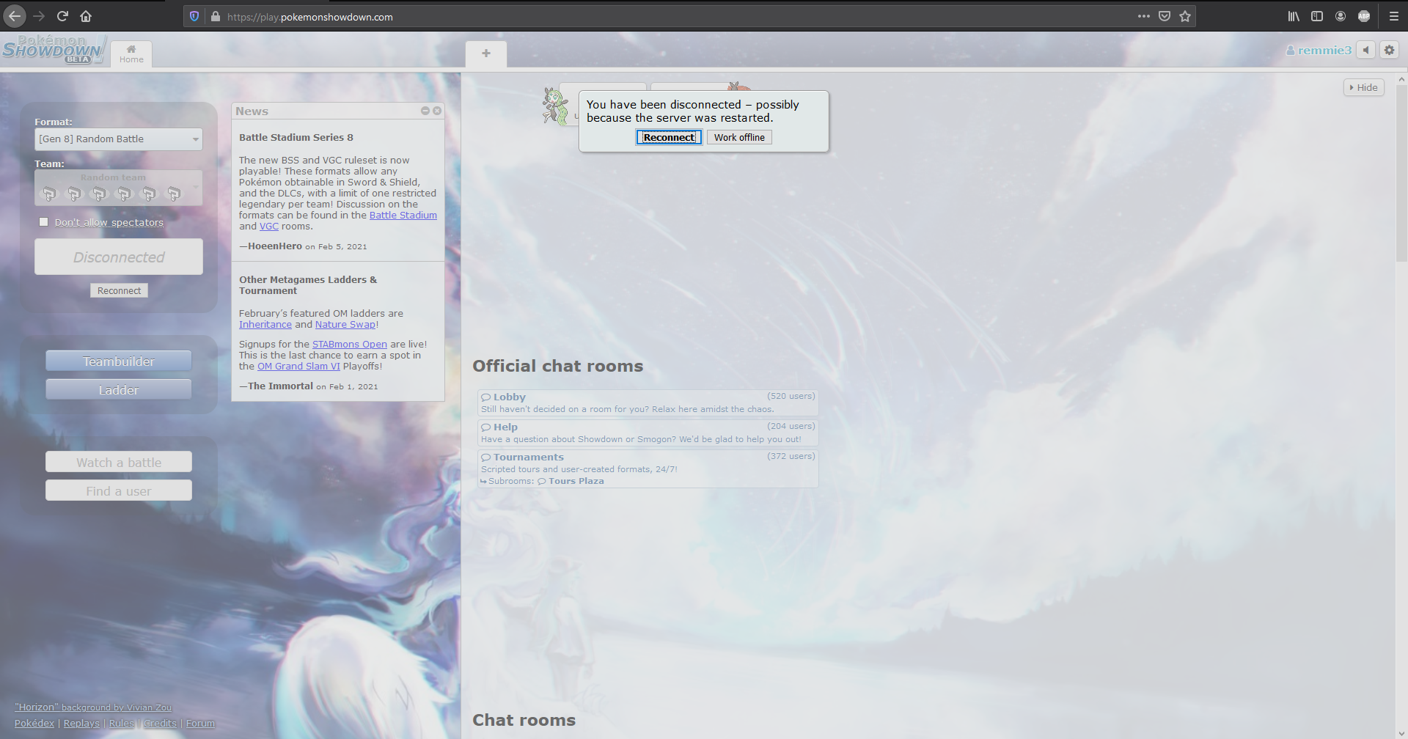The image size is (1408, 739).
Task: Click the browser forward arrow
Action: 39,16
